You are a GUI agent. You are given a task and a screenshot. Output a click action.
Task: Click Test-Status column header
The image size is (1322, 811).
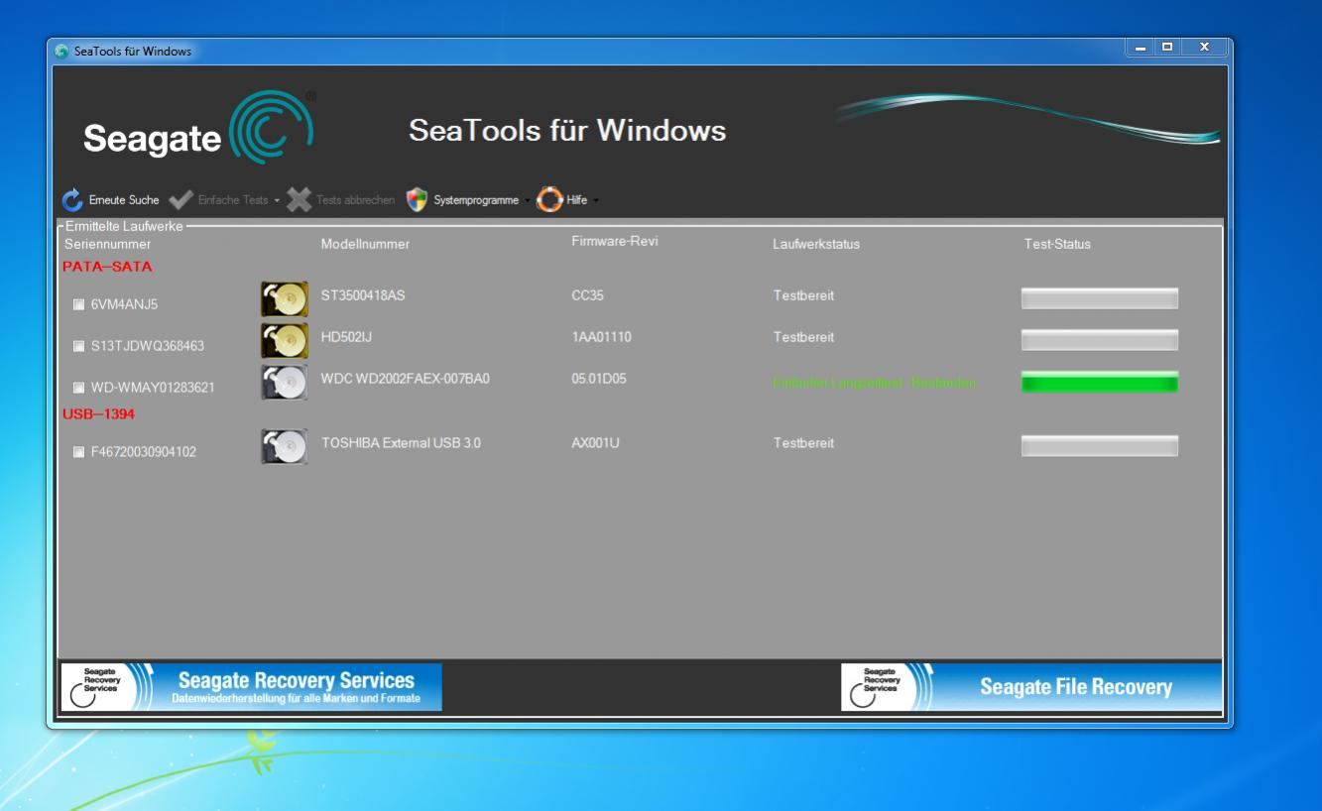pyautogui.click(x=1057, y=244)
